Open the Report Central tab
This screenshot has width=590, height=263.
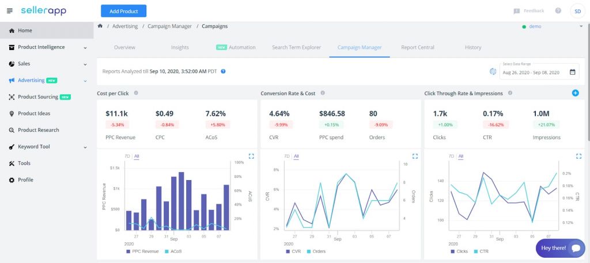417,47
